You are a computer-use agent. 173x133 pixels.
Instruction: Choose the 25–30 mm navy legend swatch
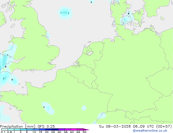click(55, 129)
